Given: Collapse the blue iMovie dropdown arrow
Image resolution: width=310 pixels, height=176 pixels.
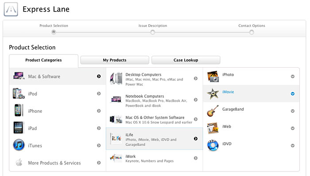Looking at the screenshot, I should pos(293,94).
